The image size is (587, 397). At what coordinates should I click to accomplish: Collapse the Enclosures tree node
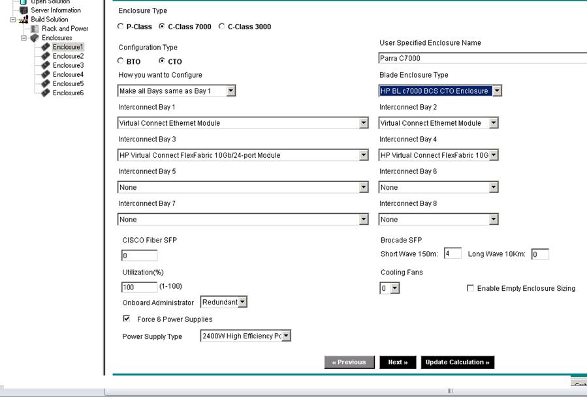click(x=24, y=38)
